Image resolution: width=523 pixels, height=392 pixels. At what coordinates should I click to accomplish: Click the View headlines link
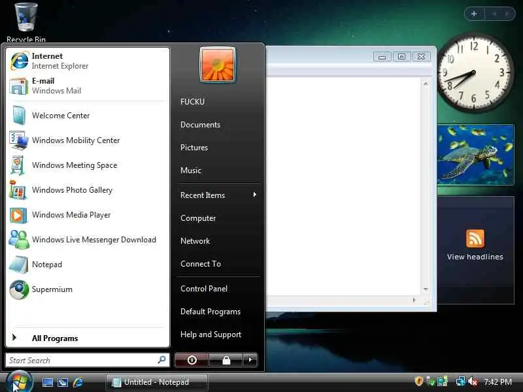pos(475,257)
